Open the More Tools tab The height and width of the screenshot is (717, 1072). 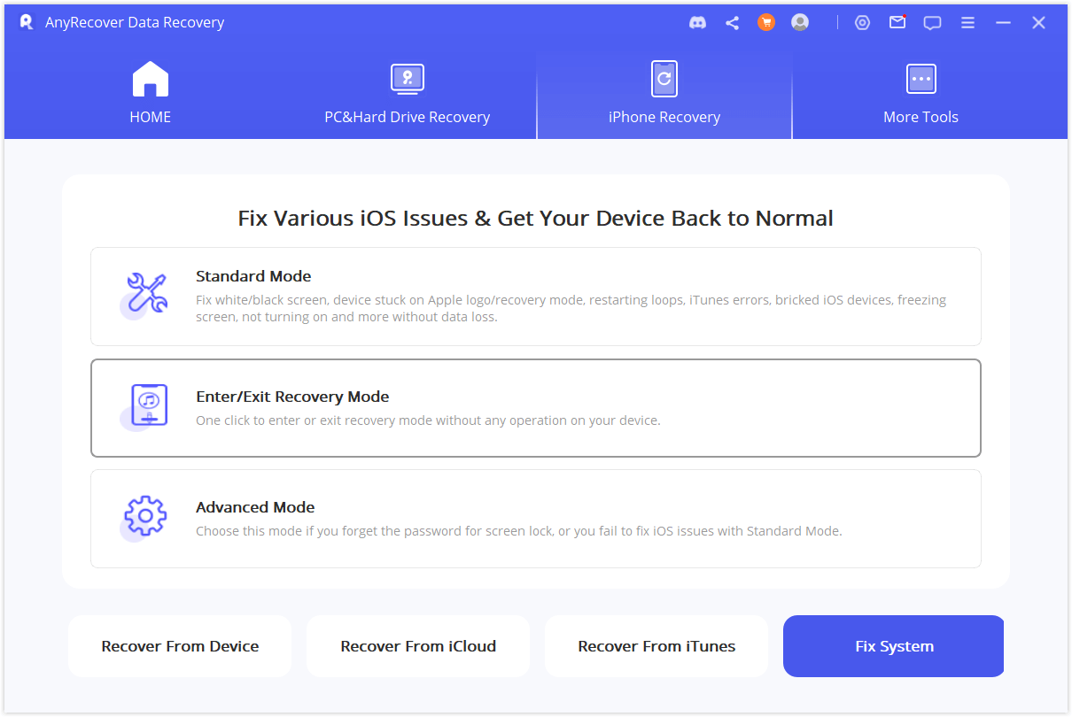pyautogui.click(x=921, y=94)
